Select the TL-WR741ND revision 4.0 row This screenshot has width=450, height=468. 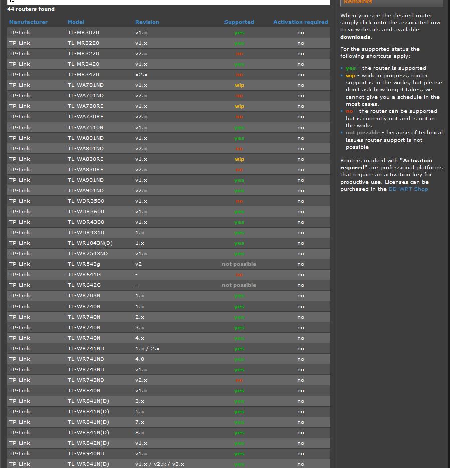coord(168,359)
